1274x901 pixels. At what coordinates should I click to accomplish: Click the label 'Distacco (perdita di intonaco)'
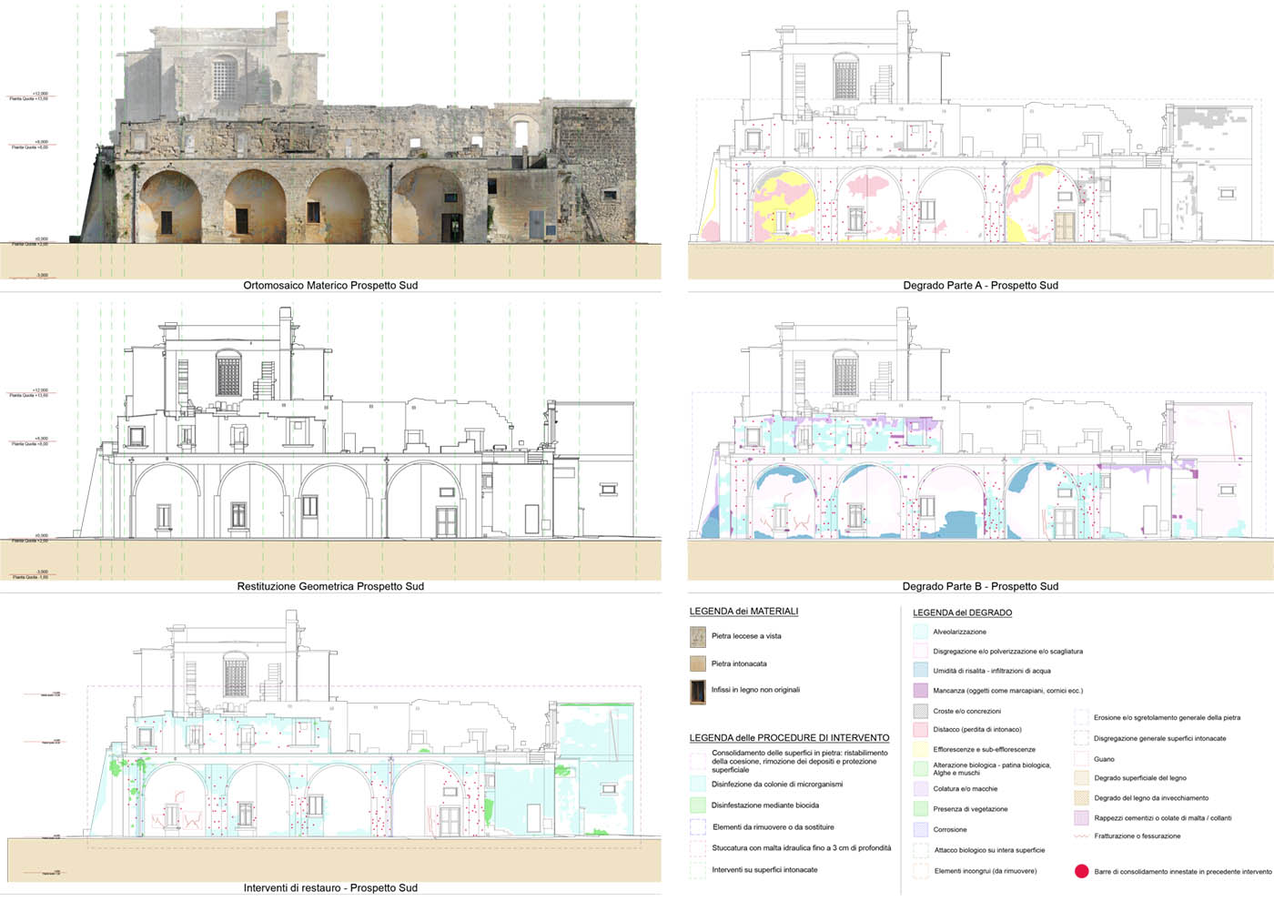(x=977, y=729)
